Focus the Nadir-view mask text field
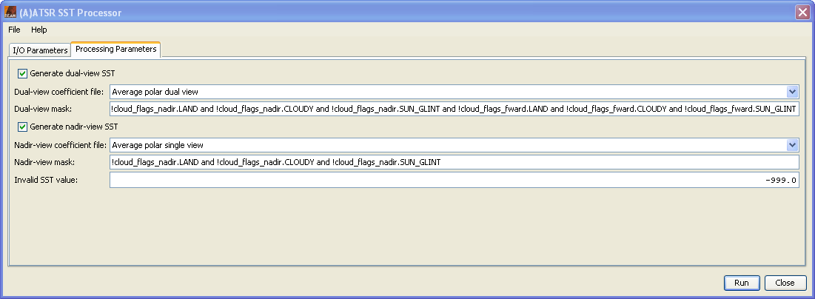 (455, 163)
